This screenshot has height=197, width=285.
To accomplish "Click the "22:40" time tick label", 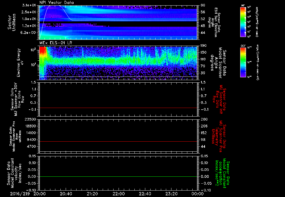I will click(145, 194).
